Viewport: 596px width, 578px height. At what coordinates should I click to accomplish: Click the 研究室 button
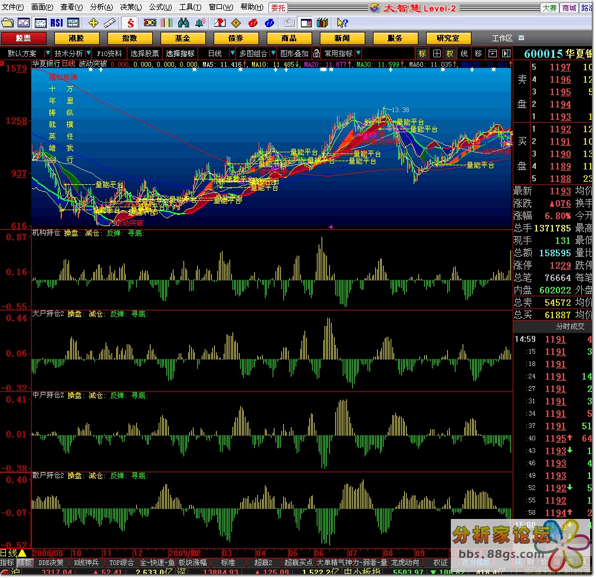click(448, 38)
